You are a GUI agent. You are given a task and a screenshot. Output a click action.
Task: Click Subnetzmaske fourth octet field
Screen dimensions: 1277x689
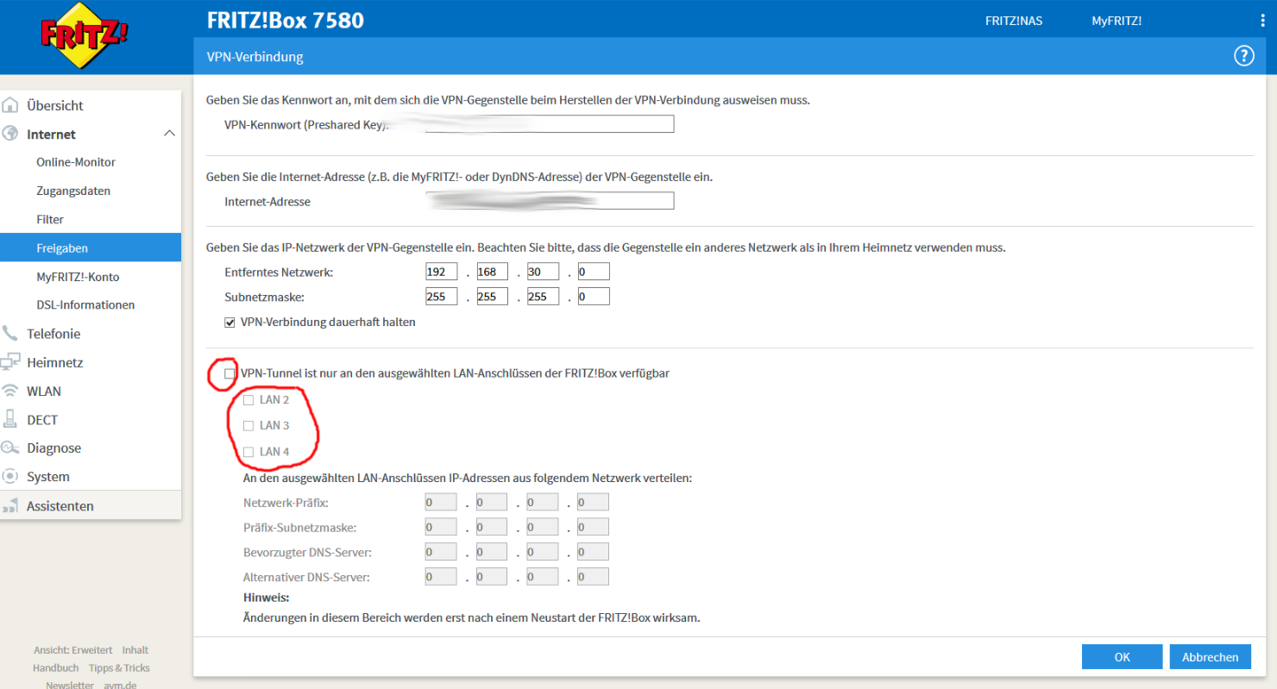[x=594, y=297]
